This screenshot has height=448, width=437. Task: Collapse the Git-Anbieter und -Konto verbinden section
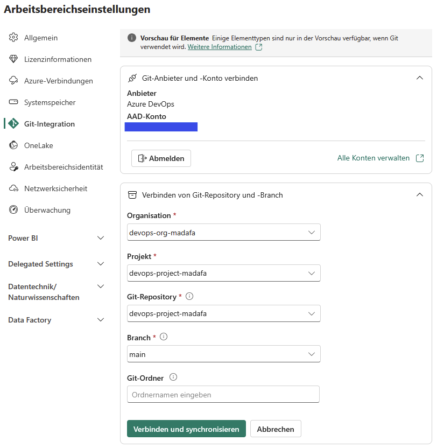(x=420, y=78)
